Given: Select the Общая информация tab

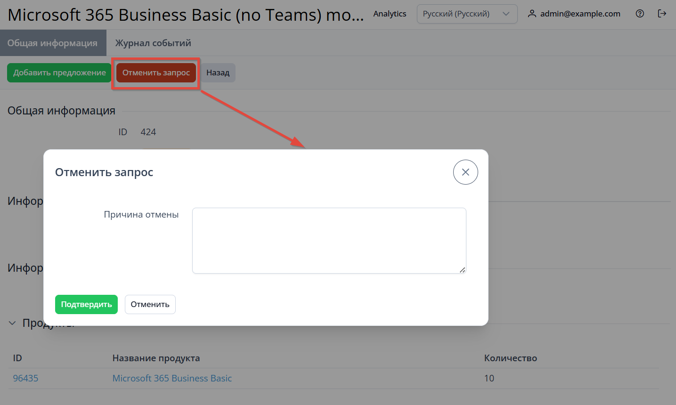Looking at the screenshot, I should coord(53,43).
